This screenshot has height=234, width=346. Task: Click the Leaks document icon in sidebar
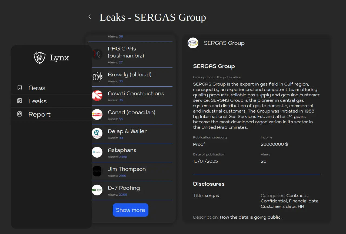click(19, 101)
